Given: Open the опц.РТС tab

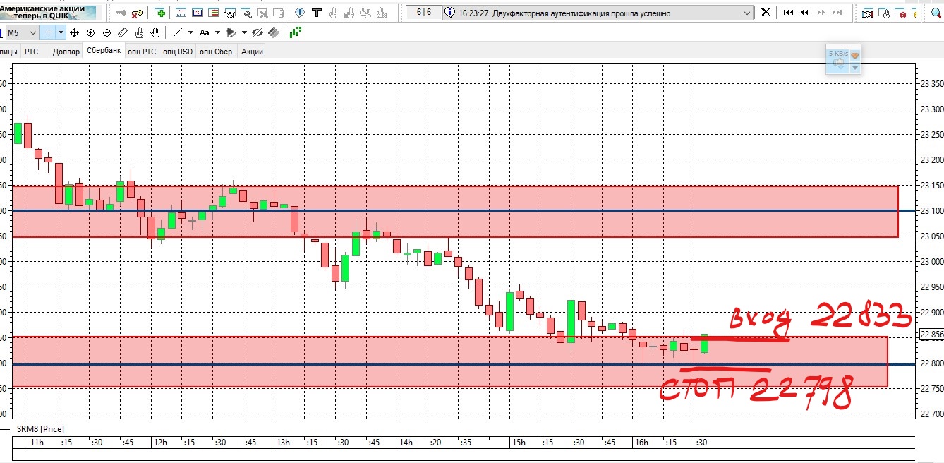Looking at the screenshot, I should click(142, 52).
